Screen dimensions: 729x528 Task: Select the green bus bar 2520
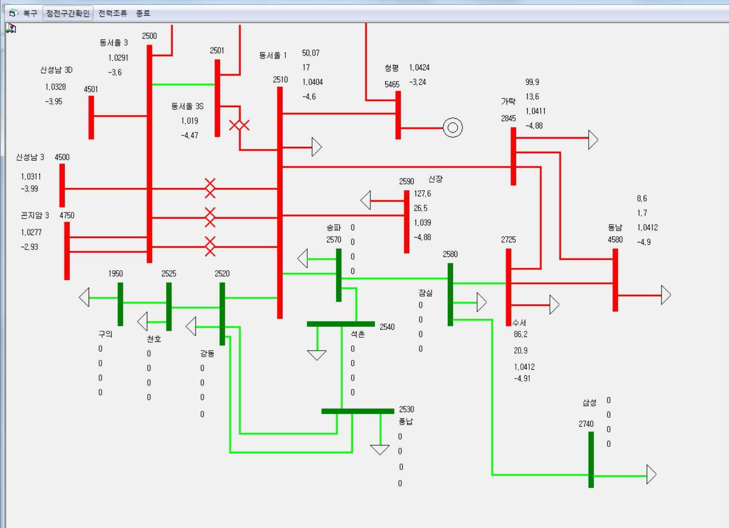222,314
